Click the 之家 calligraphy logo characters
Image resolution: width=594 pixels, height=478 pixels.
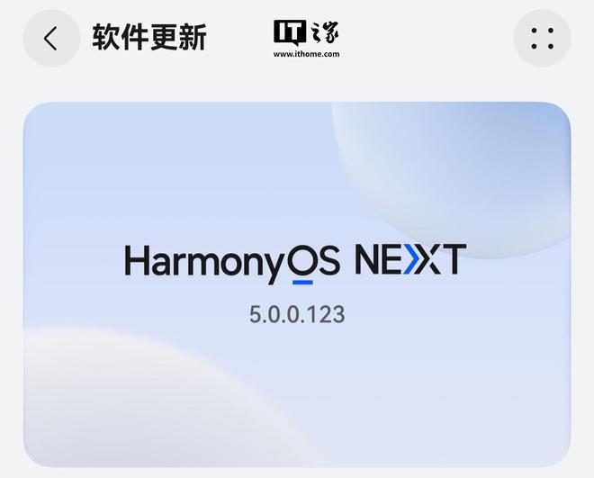tap(324, 32)
